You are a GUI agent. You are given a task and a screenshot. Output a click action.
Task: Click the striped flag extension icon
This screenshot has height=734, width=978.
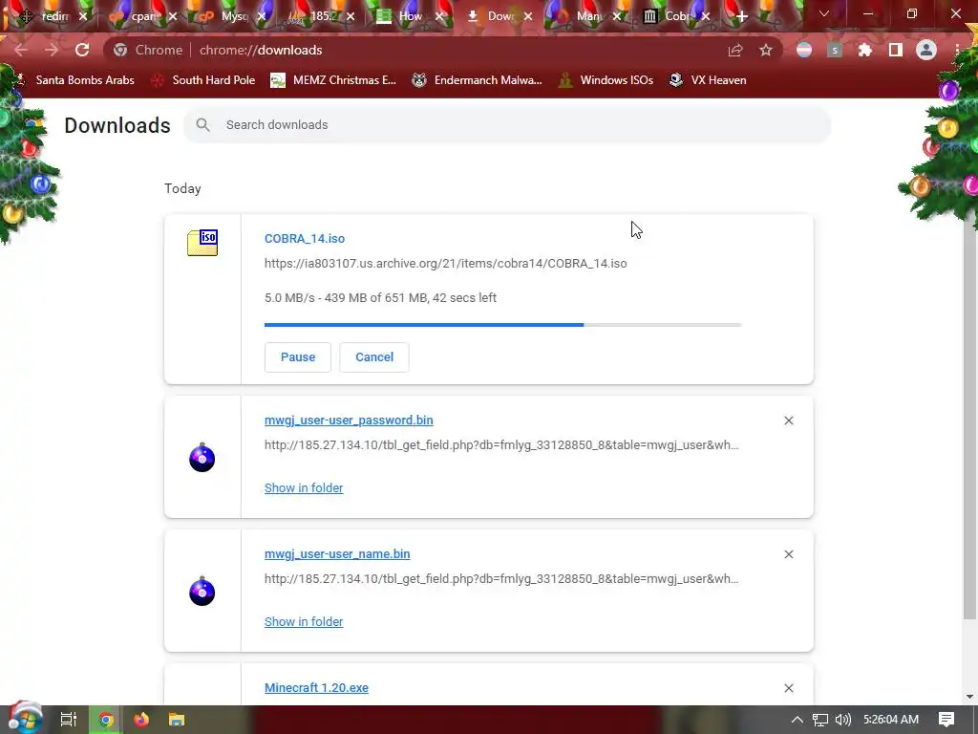click(804, 50)
